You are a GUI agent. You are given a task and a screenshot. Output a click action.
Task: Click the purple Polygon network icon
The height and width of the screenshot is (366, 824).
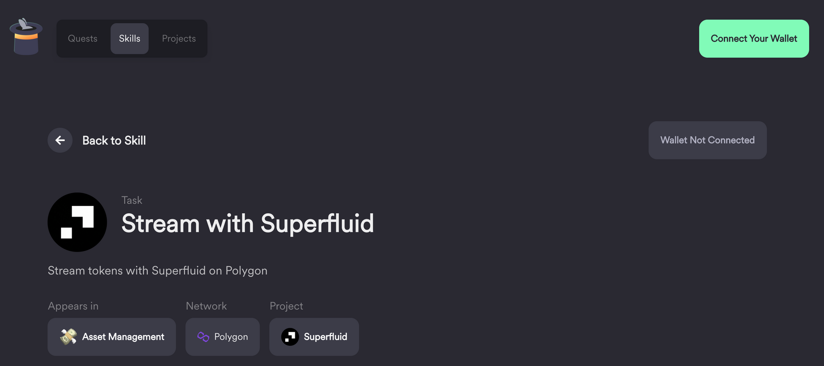[202, 337]
